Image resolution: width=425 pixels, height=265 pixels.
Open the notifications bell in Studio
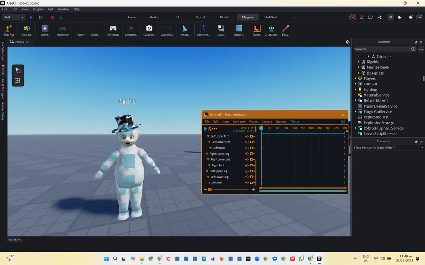point(411,17)
